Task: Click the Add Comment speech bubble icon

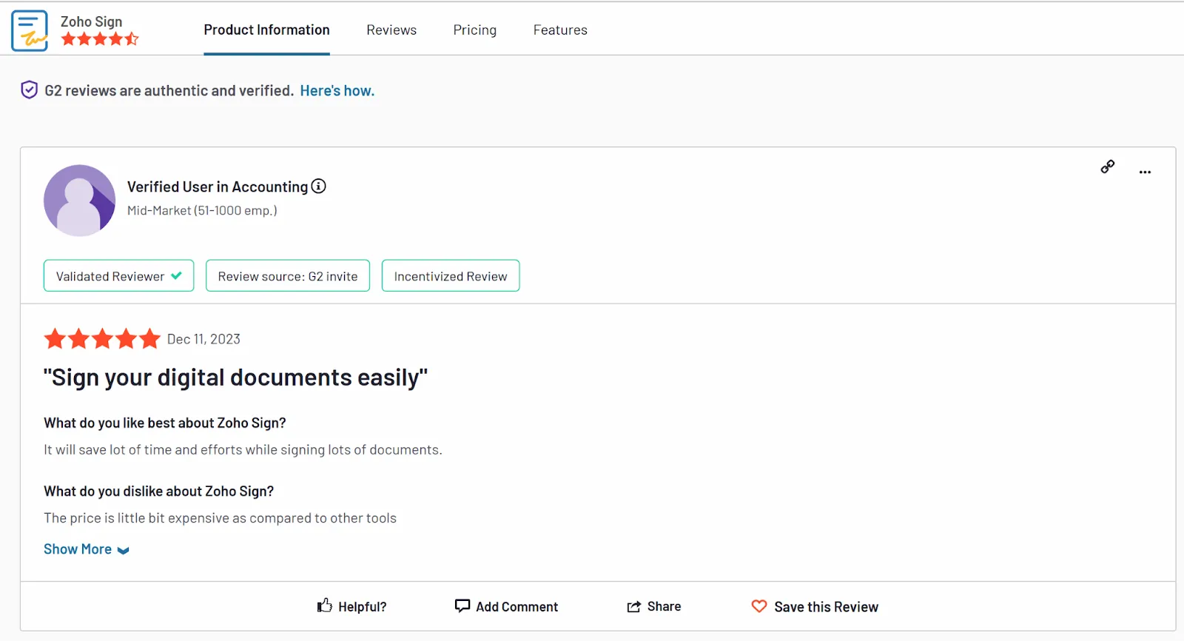Action: click(x=462, y=605)
